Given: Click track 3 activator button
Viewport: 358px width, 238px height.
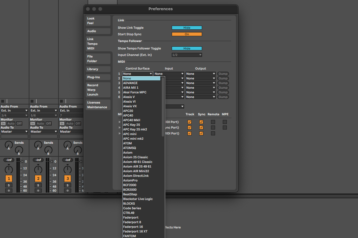Looking at the screenshot, I should tap(67, 179).
